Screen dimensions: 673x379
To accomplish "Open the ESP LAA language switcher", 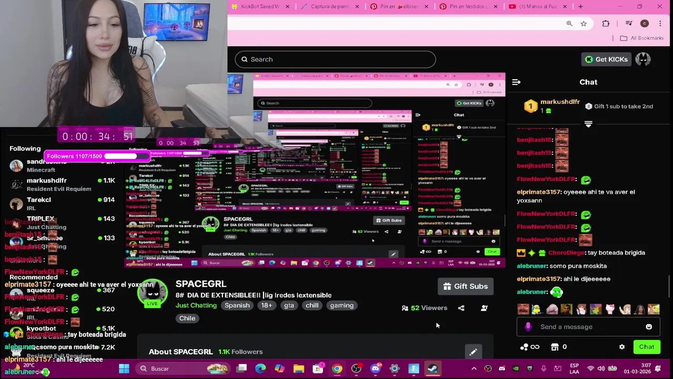I will click(575, 368).
